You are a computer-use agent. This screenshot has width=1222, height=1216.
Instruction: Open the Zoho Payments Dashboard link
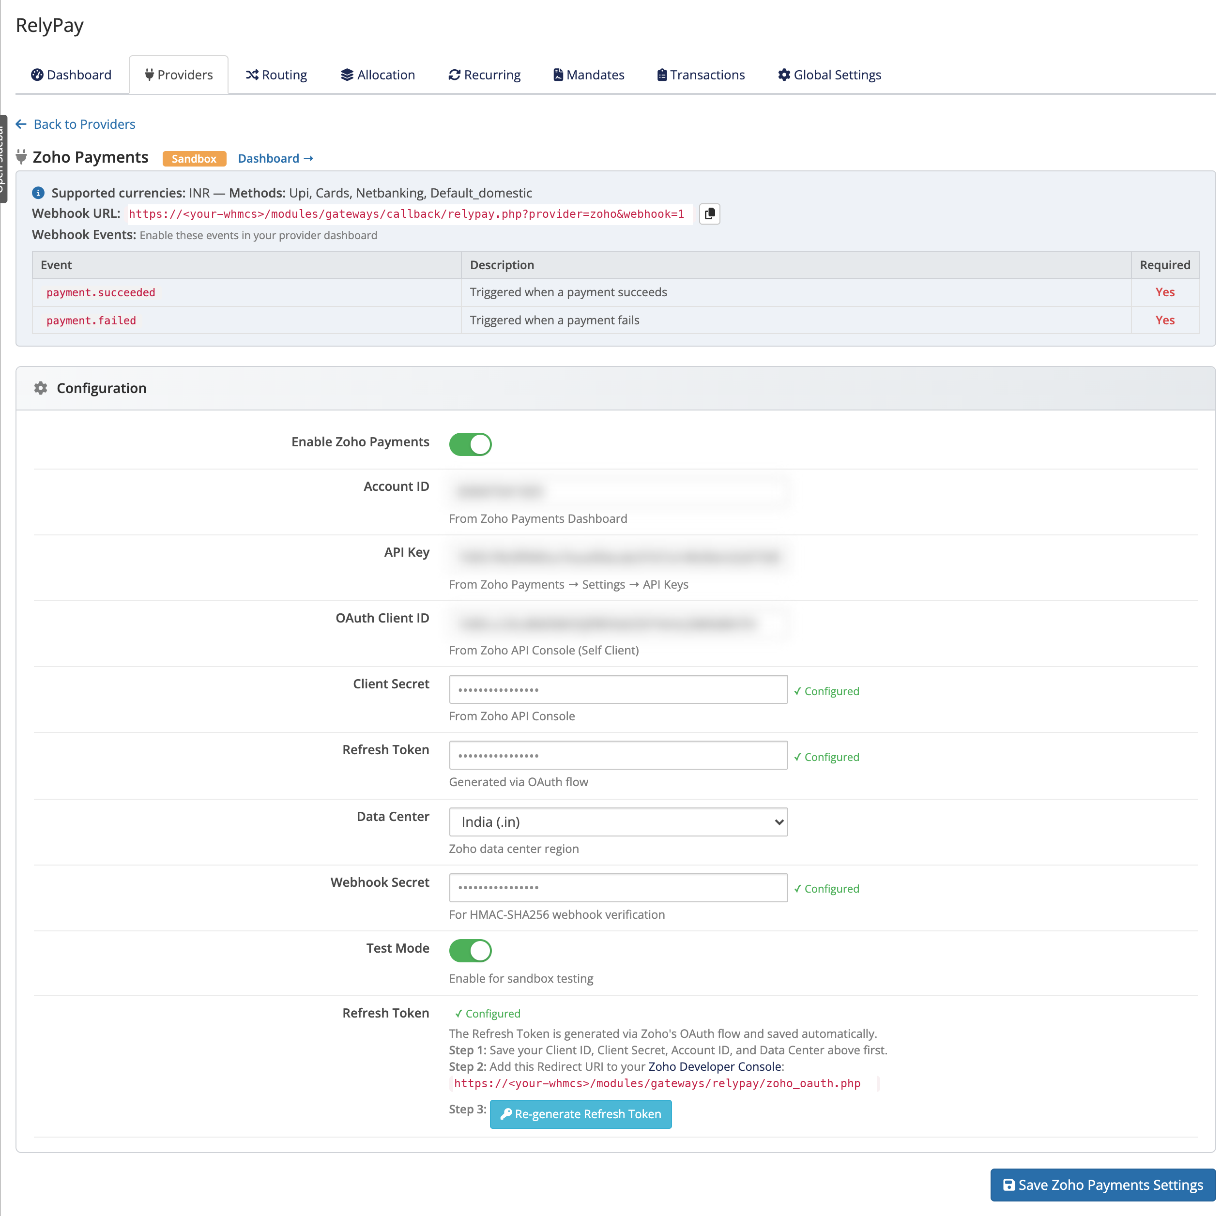coord(275,158)
